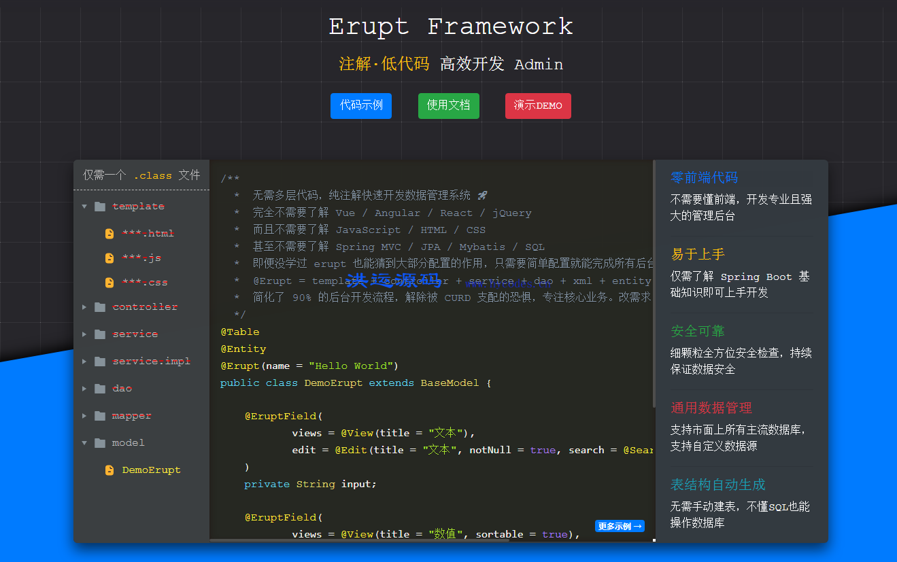The height and width of the screenshot is (562, 897).
Task: Click the controller folder icon
Action: pyautogui.click(x=100, y=307)
